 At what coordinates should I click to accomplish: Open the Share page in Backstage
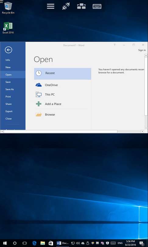(13, 104)
